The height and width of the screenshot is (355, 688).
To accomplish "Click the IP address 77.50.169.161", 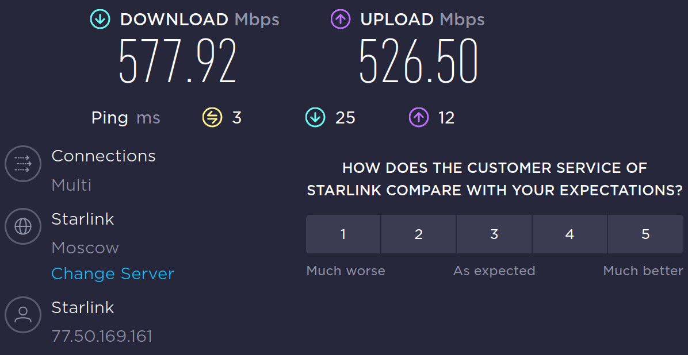I will 102,336.
